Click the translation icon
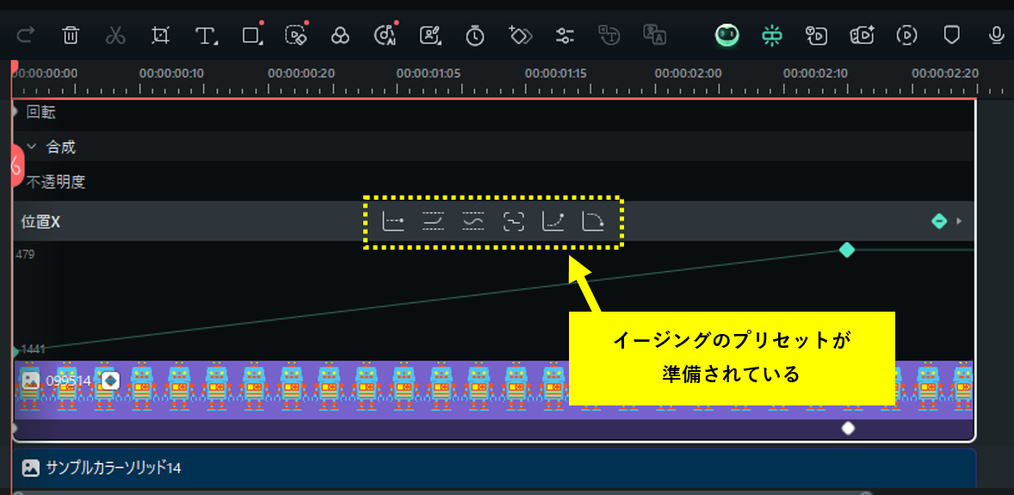 pos(655,35)
